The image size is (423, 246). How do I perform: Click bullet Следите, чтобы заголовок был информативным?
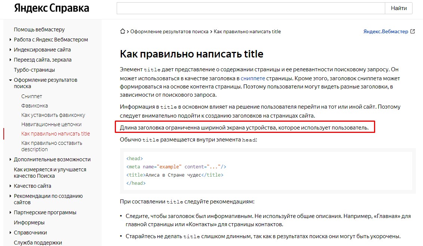(x=268, y=220)
